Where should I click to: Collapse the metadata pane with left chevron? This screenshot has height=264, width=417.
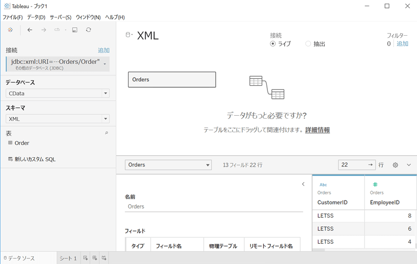point(303,184)
